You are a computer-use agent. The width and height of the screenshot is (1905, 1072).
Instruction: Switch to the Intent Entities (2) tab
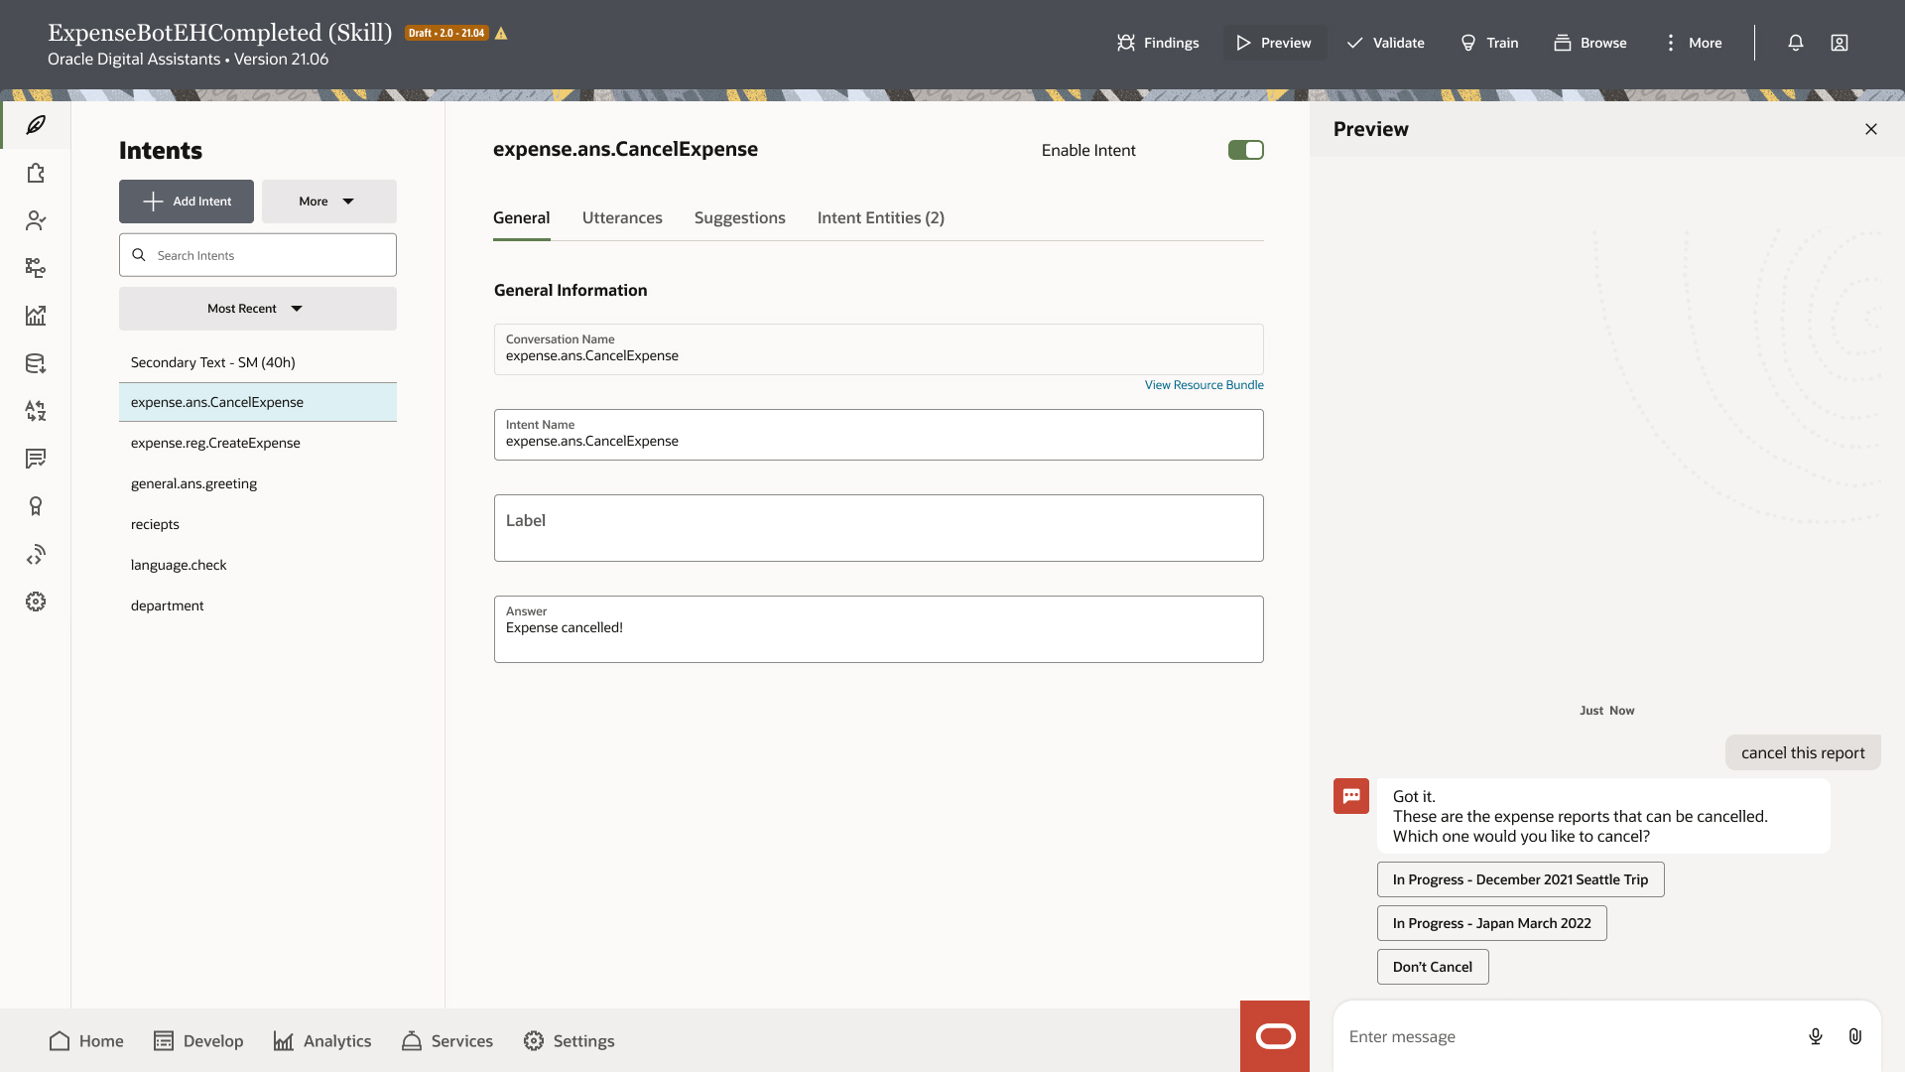click(880, 217)
